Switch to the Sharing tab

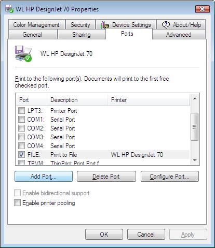(82, 35)
